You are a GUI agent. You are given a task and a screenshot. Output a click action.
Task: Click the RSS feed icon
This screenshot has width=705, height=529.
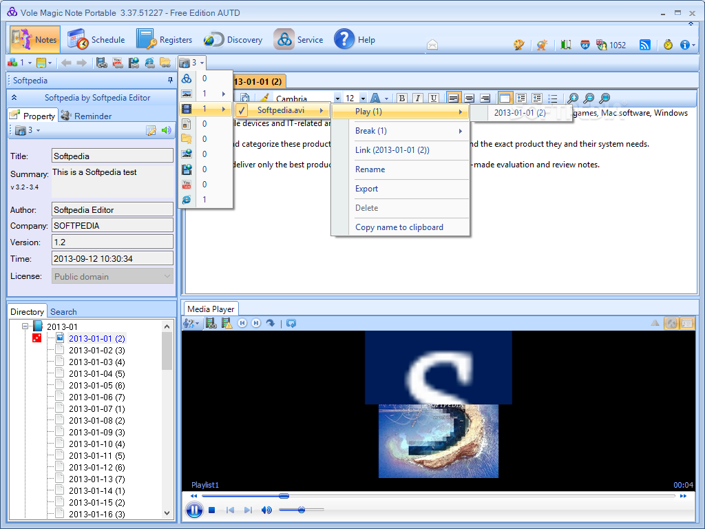644,45
